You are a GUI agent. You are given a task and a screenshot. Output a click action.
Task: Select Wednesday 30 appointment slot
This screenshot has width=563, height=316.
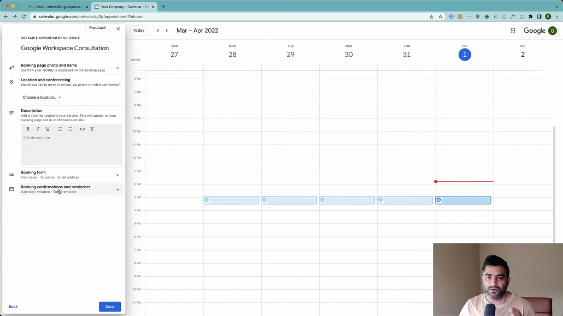347,200
